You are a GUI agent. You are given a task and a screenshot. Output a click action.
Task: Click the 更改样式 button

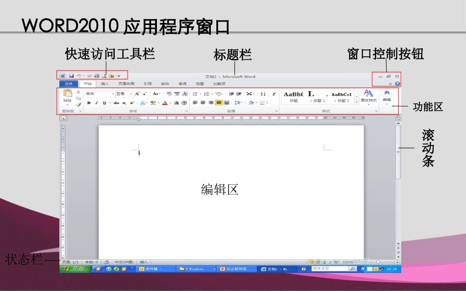coord(369,97)
